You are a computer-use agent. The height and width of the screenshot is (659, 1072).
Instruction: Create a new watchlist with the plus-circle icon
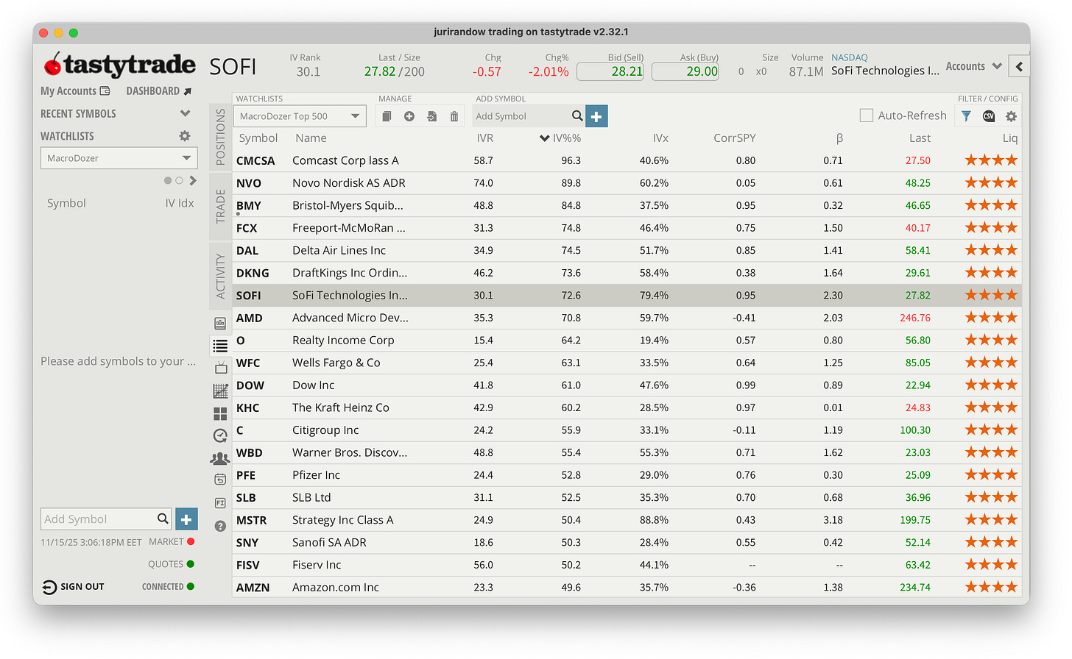(x=409, y=116)
